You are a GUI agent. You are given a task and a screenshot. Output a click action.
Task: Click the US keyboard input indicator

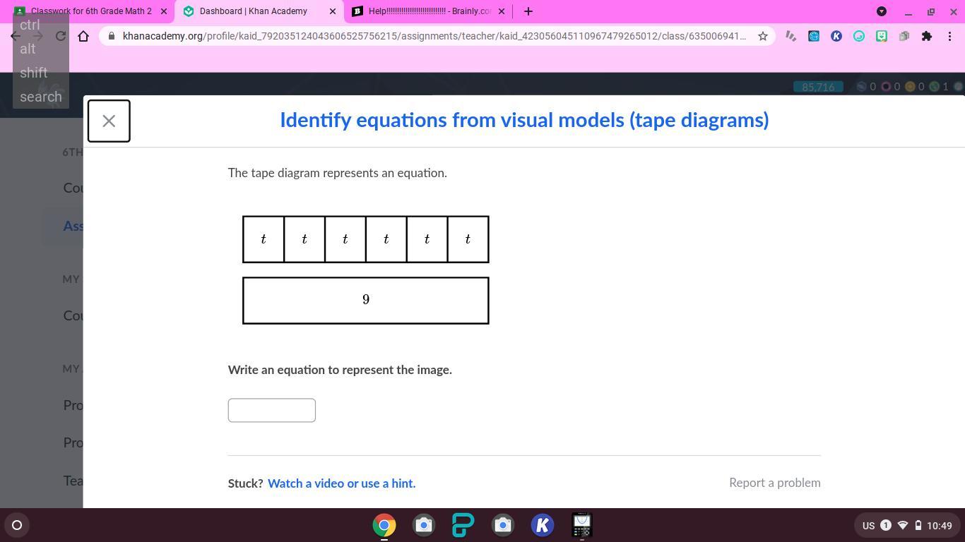(869, 526)
